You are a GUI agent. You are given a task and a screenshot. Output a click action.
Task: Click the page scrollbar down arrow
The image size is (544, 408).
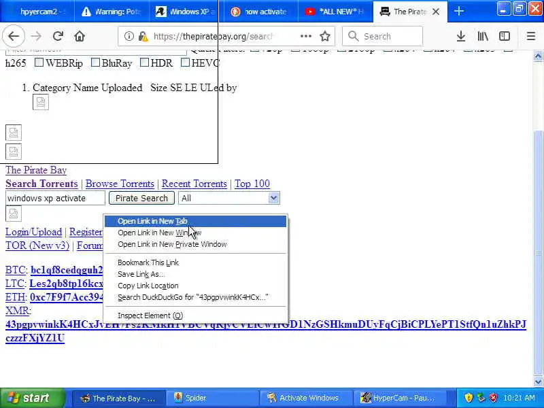pyautogui.click(x=538, y=381)
